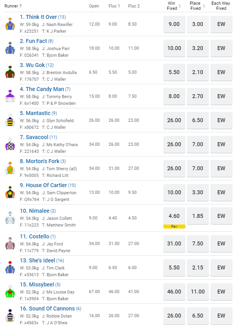Screen dimensions: 236x327
Task: Choose Place Fixed 11.00 on Missybeel
Action: click(x=198, y=292)
